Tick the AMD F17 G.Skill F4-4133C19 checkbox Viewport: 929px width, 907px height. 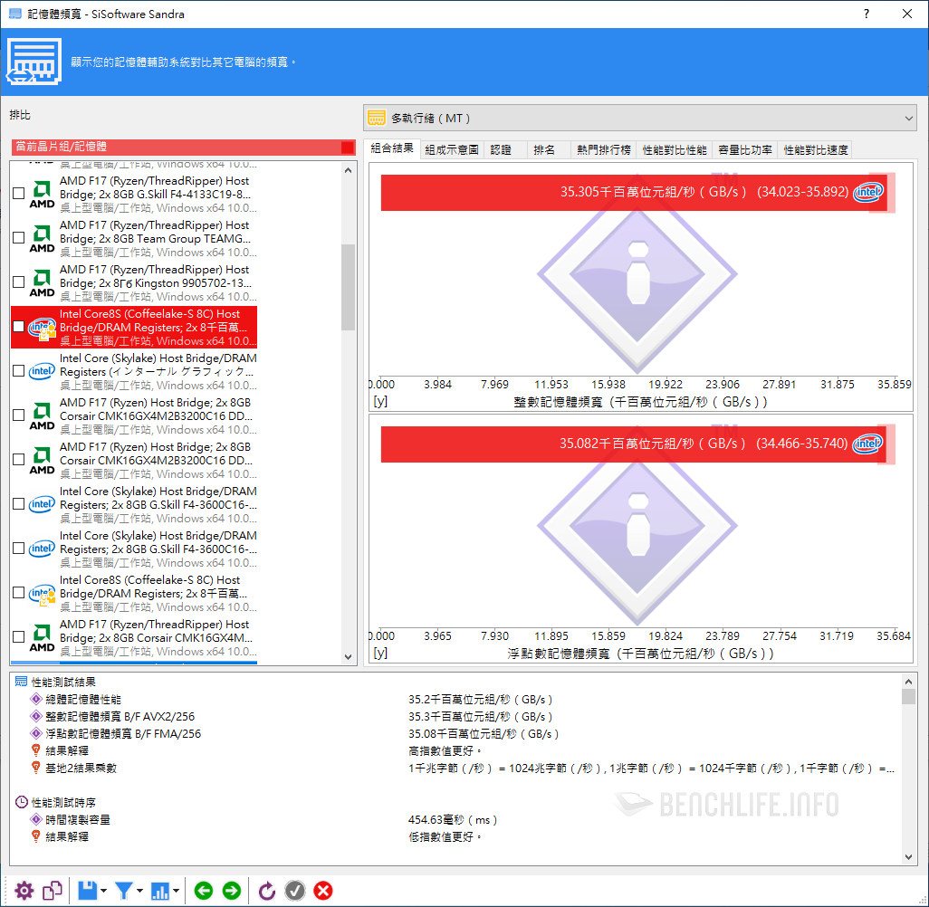point(19,194)
